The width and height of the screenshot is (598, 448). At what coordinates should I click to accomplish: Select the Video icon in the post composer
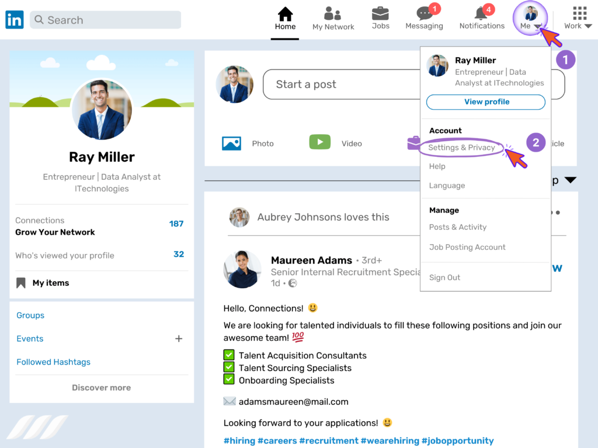(x=319, y=142)
